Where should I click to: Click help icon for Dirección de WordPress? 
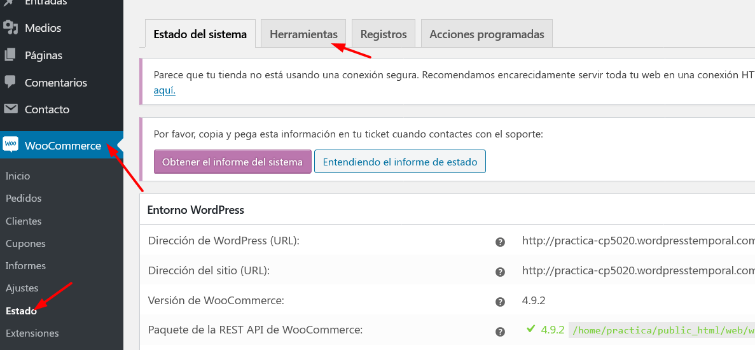tap(501, 242)
